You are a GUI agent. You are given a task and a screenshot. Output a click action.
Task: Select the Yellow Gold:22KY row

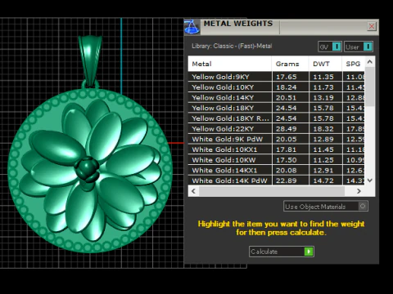[x=277, y=129]
